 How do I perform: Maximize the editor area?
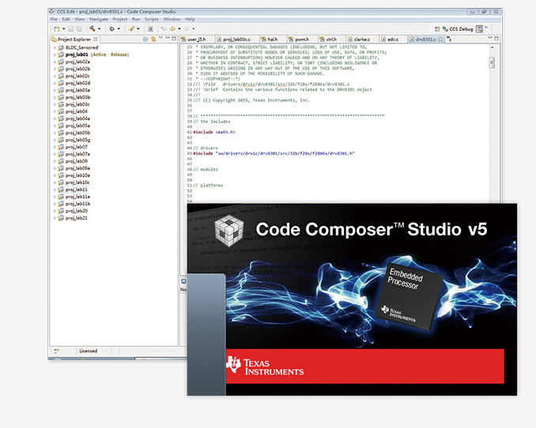coord(496,39)
